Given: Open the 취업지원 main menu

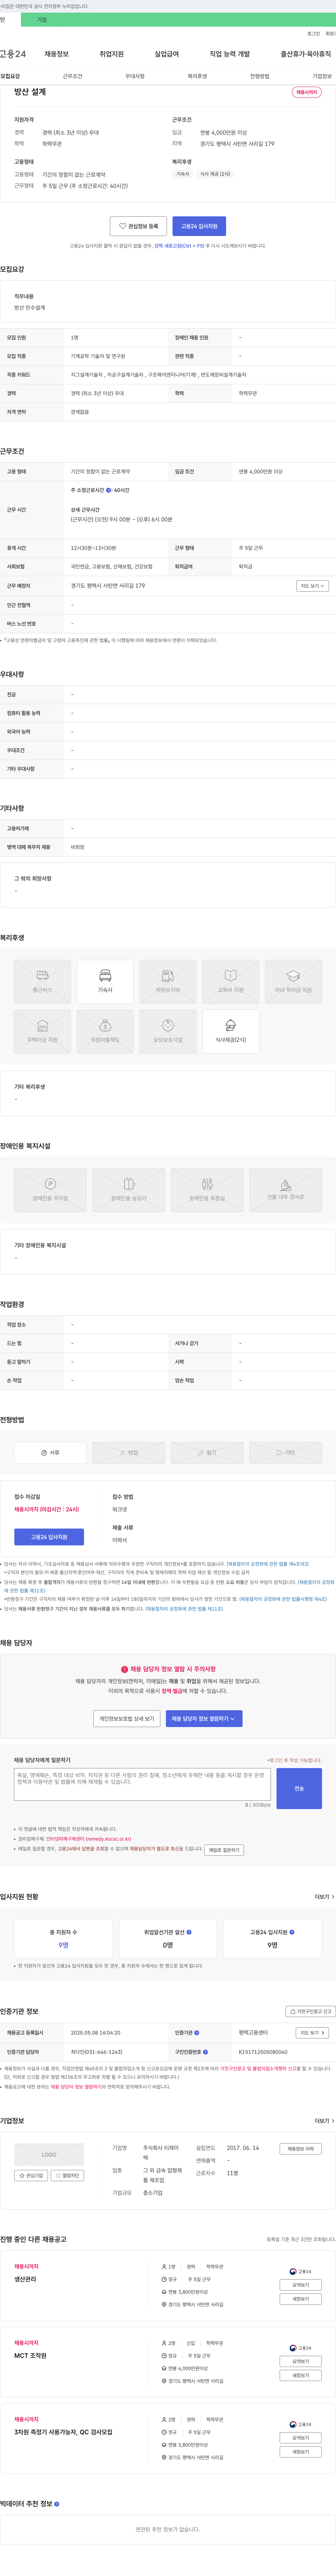Looking at the screenshot, I should click(112, 54).
